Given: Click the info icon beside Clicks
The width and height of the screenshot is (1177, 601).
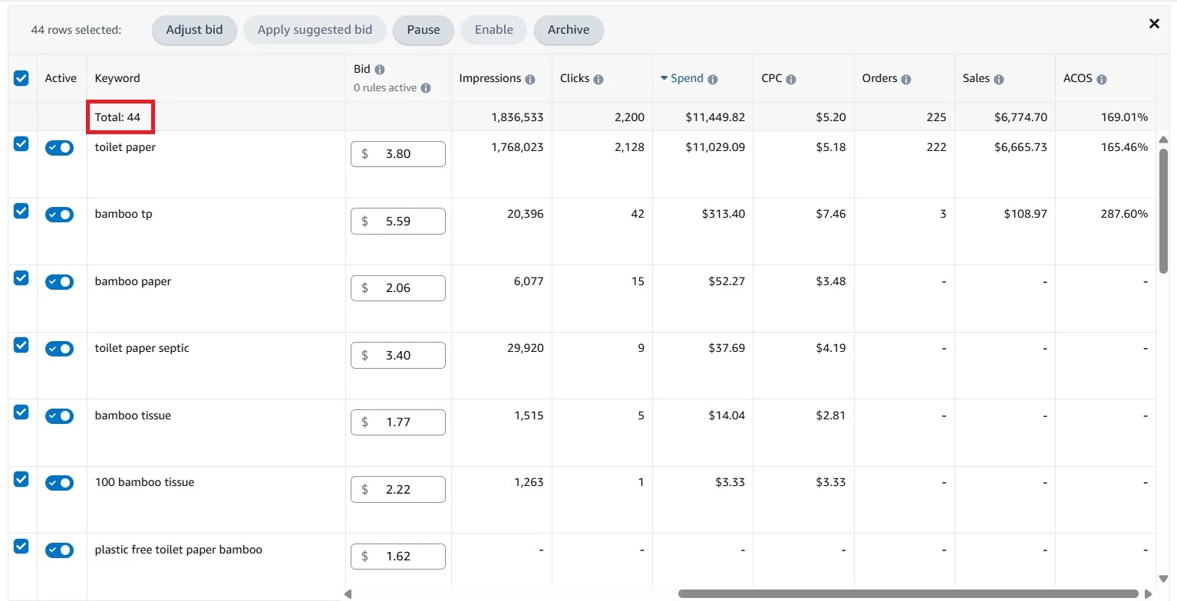Looking at the screenshot, I should point(598,79).
